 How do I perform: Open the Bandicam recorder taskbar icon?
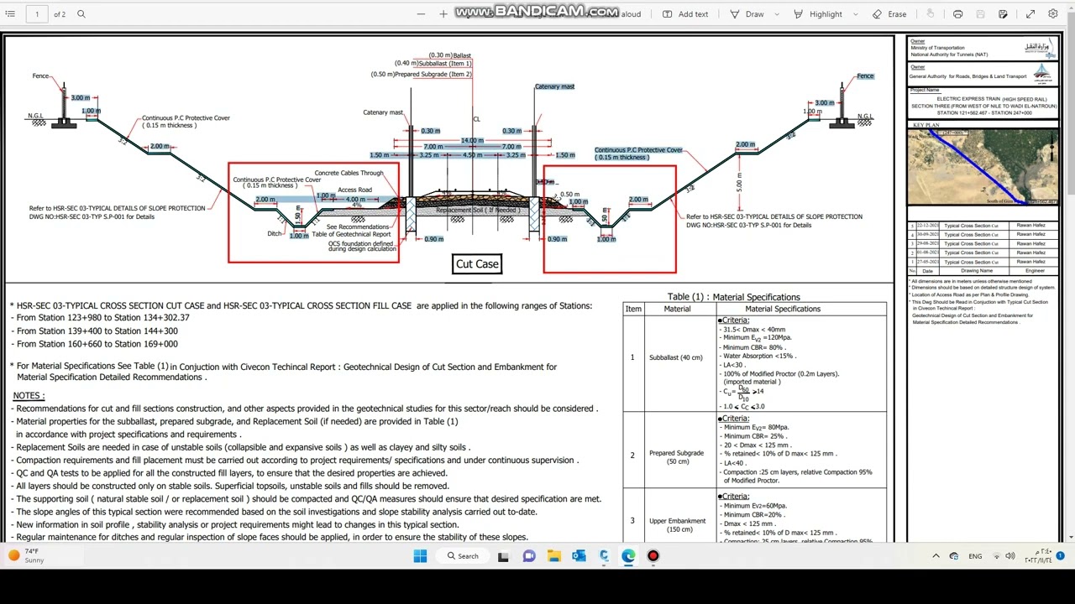(653, 555)
